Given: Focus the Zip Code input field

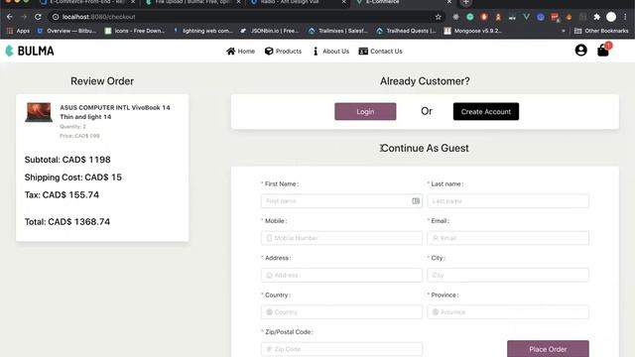Looking at the screenshot, I should pyautogui.click(x=341, y=349).
